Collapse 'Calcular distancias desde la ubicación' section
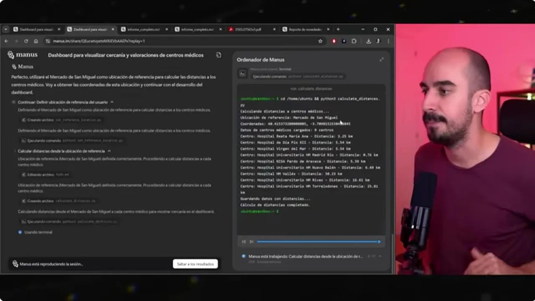 (109, 151)
